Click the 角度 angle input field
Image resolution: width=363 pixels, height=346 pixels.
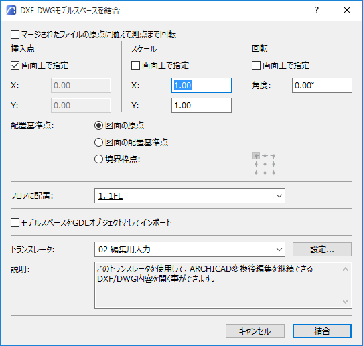[x=322, y=86]
